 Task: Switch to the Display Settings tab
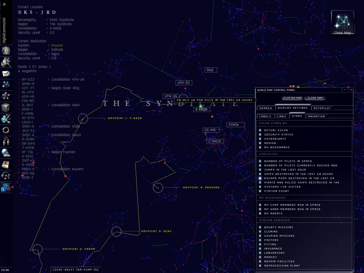pos(293,108)
